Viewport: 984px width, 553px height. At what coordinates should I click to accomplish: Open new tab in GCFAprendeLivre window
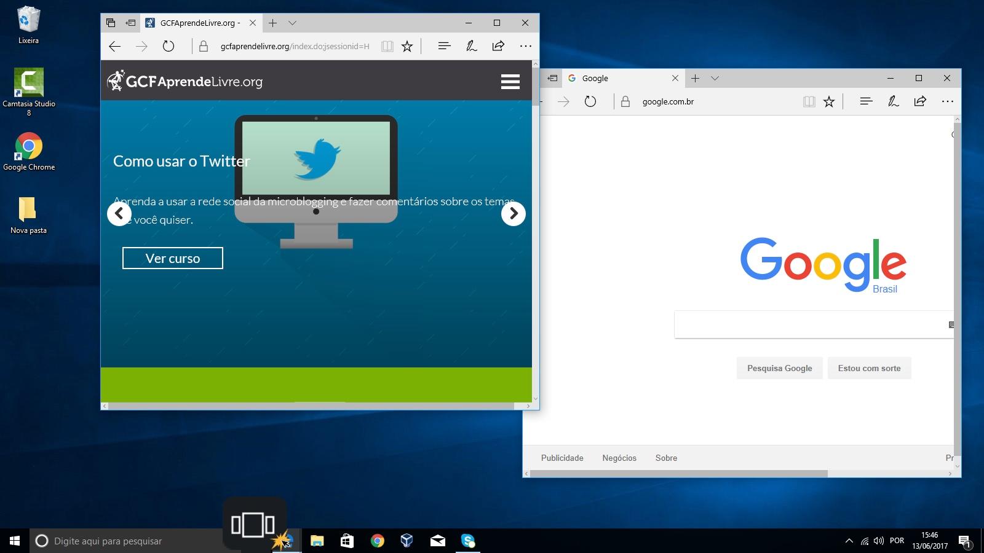point(273,23)
